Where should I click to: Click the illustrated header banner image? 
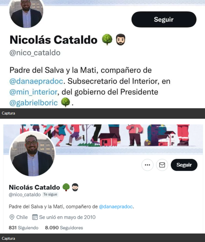103,139
